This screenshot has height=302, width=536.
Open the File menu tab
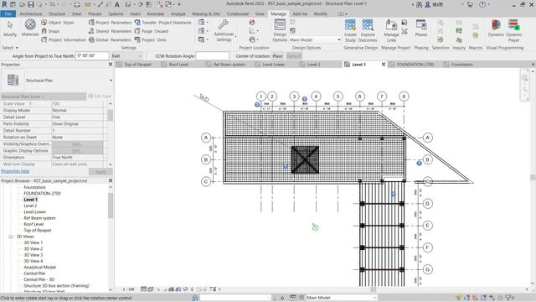(8, 14)
